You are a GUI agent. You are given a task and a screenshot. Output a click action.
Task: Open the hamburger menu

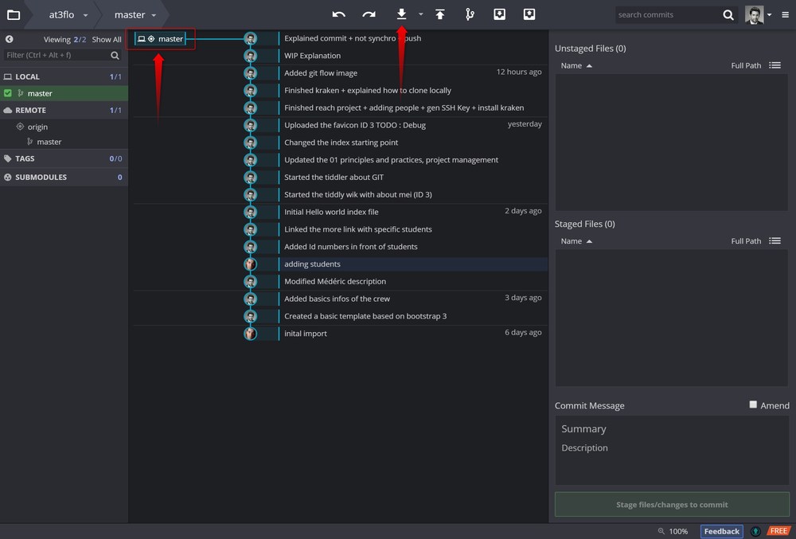pos(786,14)
